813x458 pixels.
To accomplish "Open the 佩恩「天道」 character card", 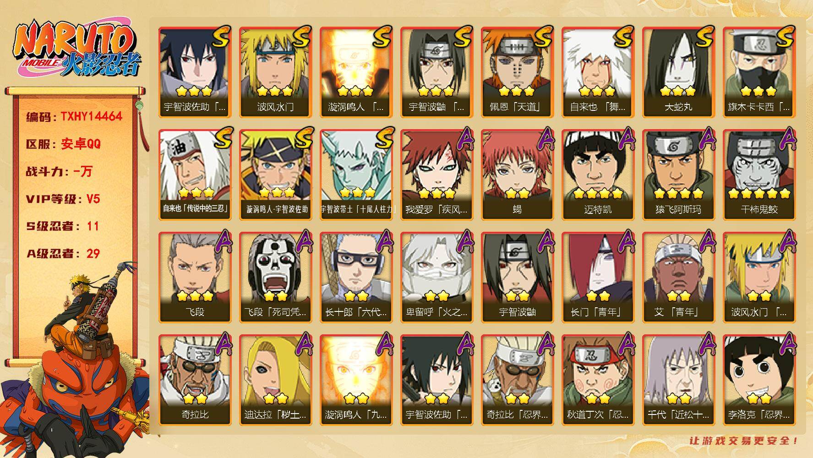I will pos(517,72).
